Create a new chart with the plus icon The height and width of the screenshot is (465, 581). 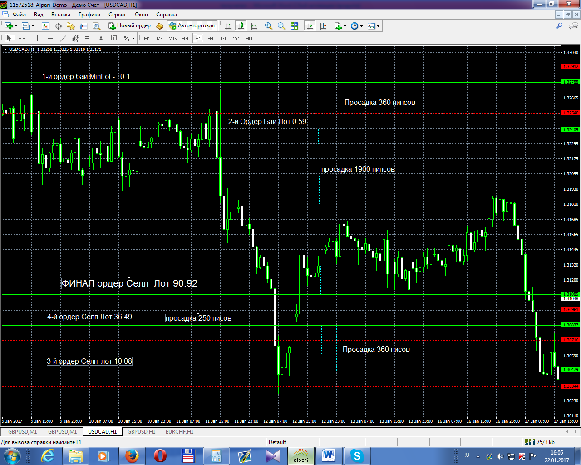click(x=8, y=26)
